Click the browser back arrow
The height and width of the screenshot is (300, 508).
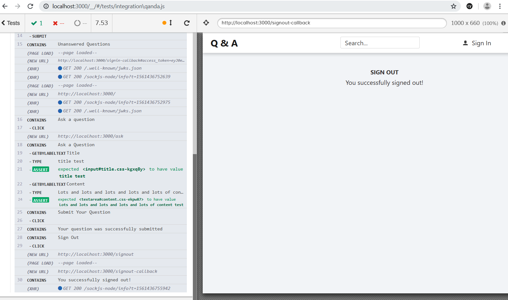pos(5,6)
